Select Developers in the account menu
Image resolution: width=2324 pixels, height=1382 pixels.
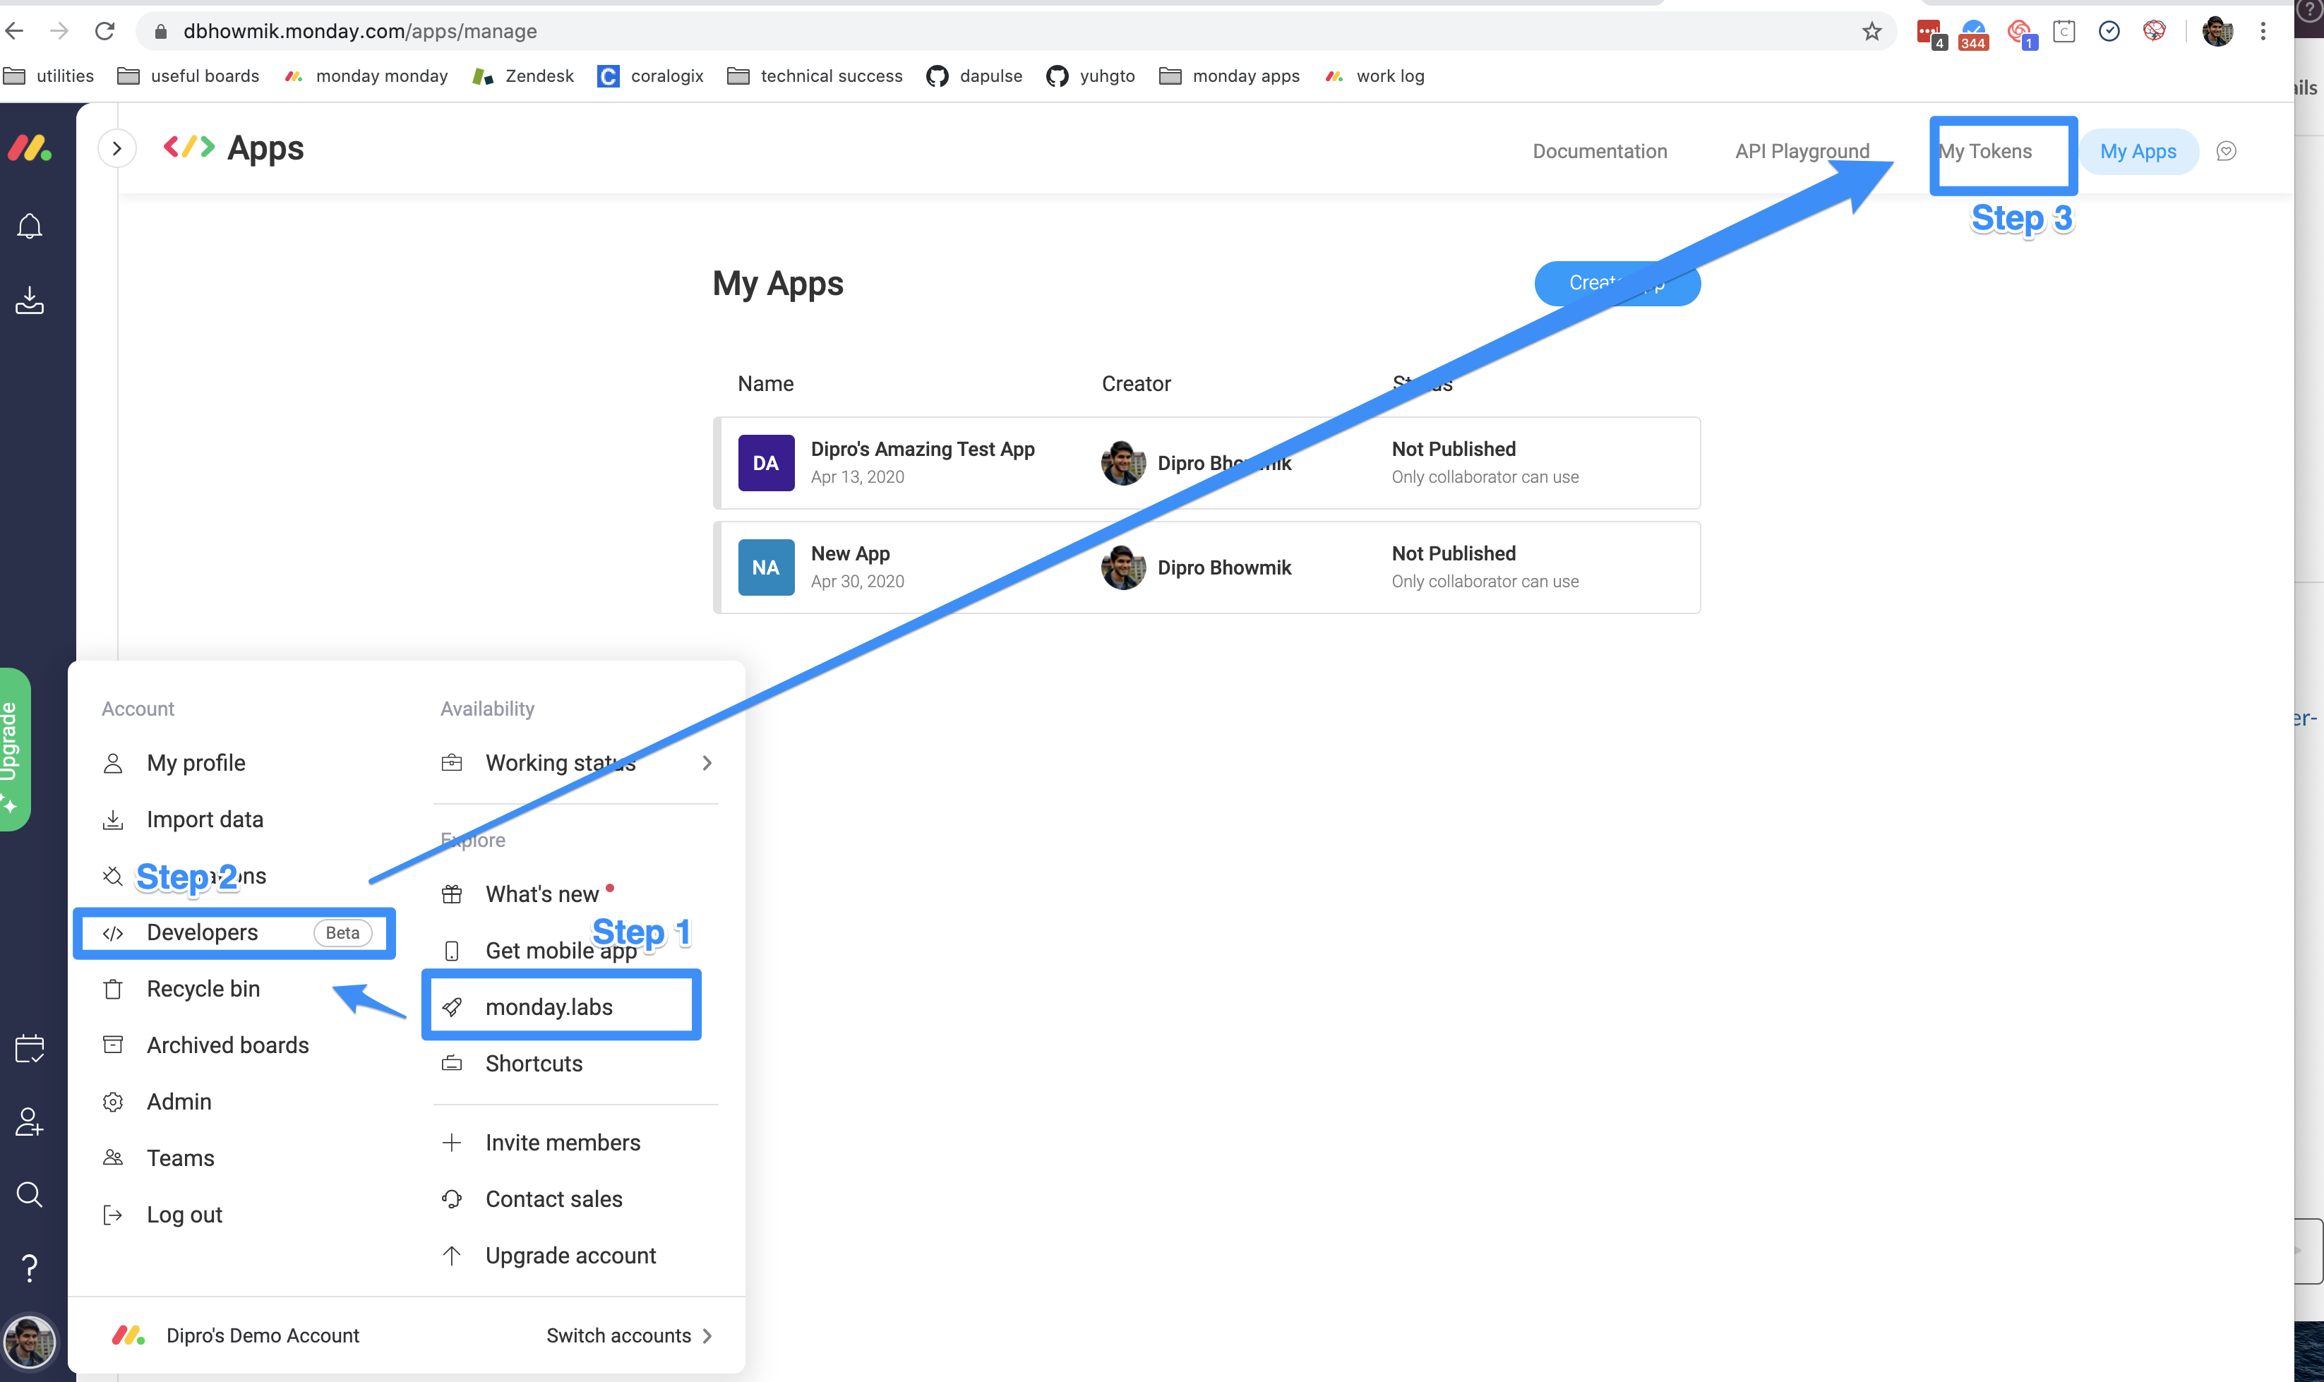click(202, 932)
